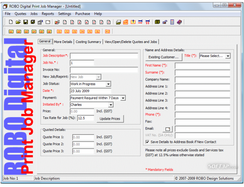Viewport: 244px width, 187px height.
Task: Click the Tax Rate for Job field
Action: (85, 118)
